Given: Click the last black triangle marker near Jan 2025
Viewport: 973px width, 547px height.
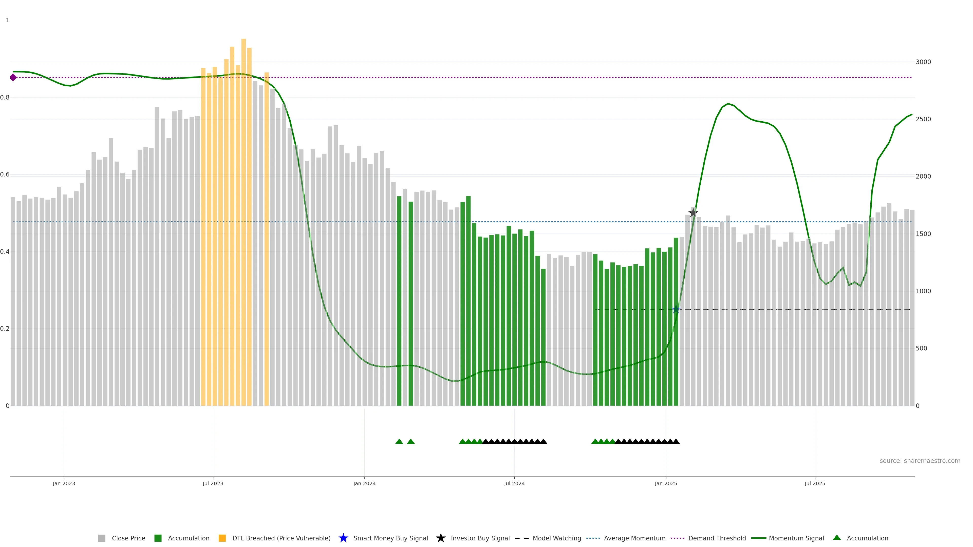Looking at the screenshot, I should click(676, 441).
